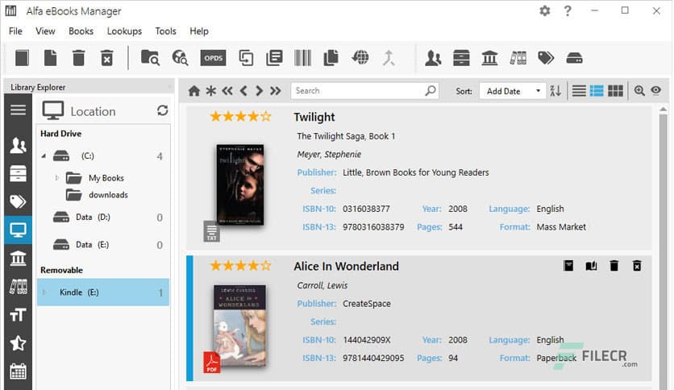This screenshot has height=390, width=674.
Task: Click Twilight star rating
Action: pos(241,116)
